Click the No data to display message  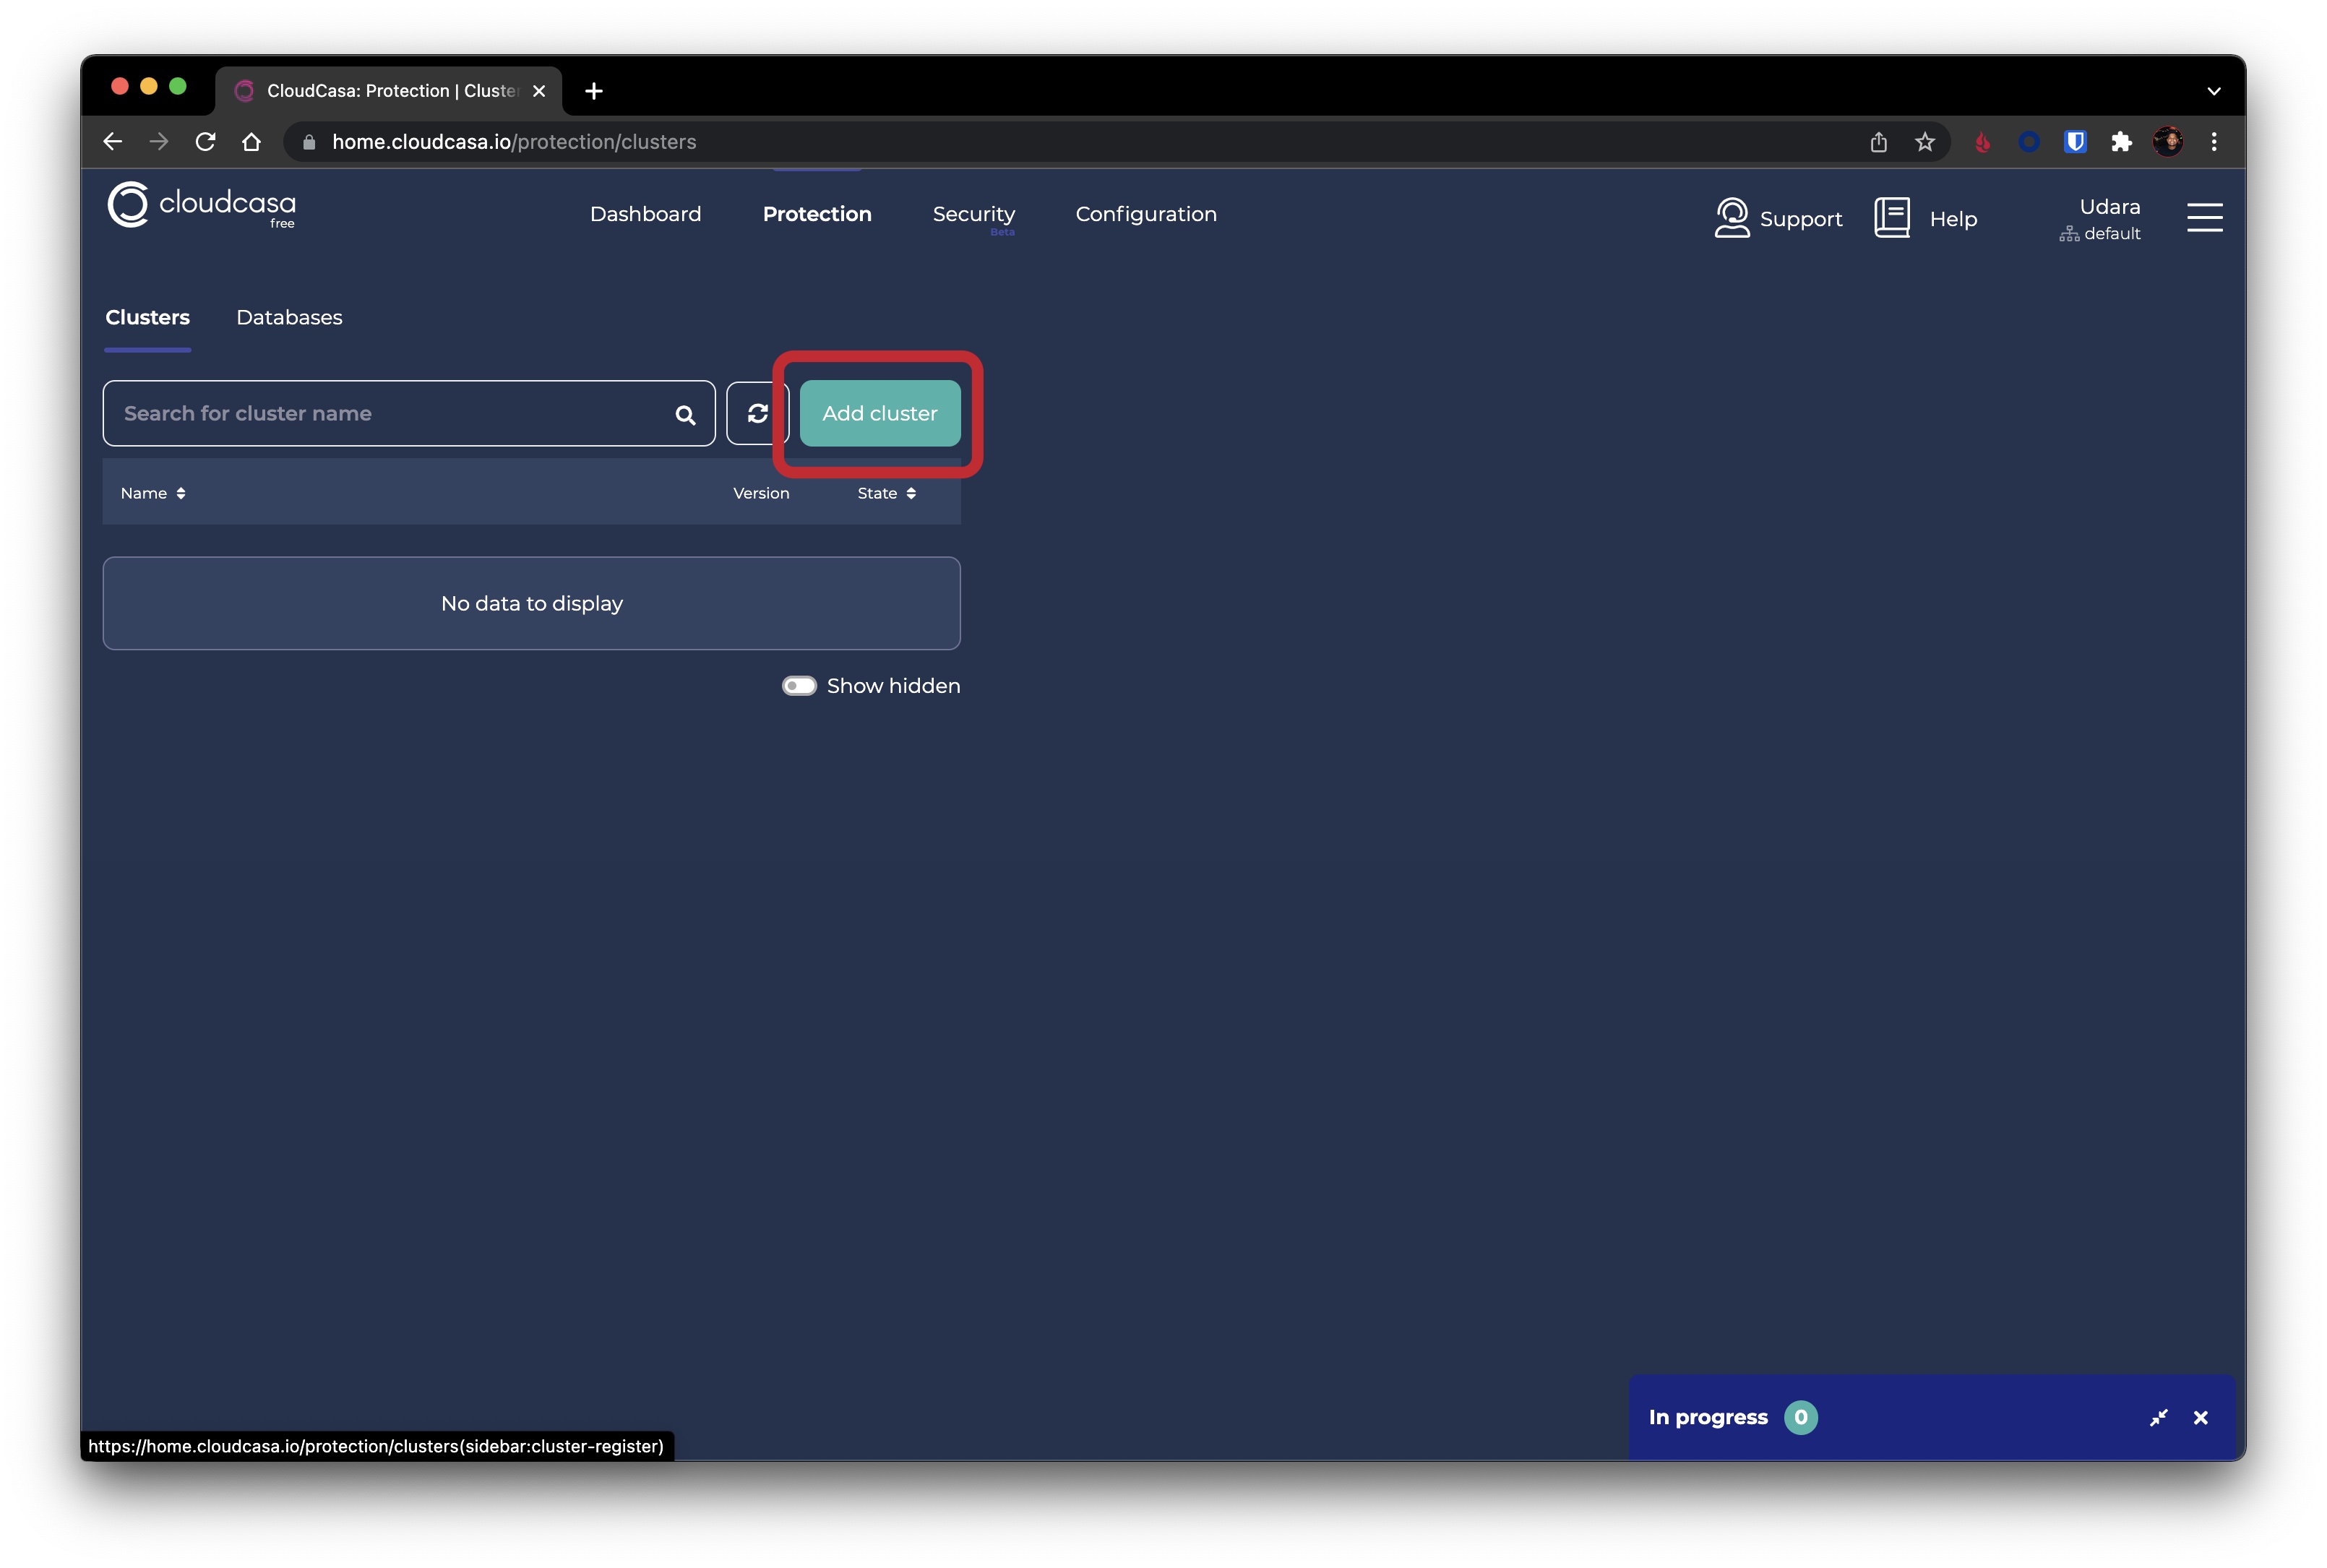[532, 604]
